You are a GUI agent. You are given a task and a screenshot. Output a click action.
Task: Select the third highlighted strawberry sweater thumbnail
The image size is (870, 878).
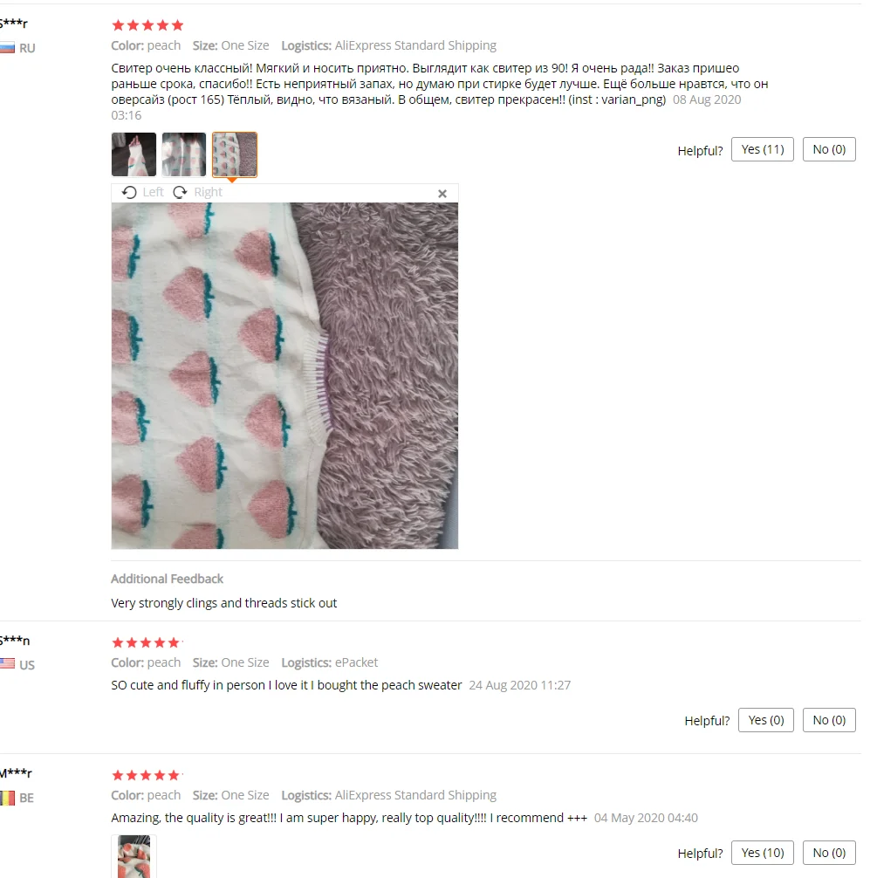(x=235, y=154)
